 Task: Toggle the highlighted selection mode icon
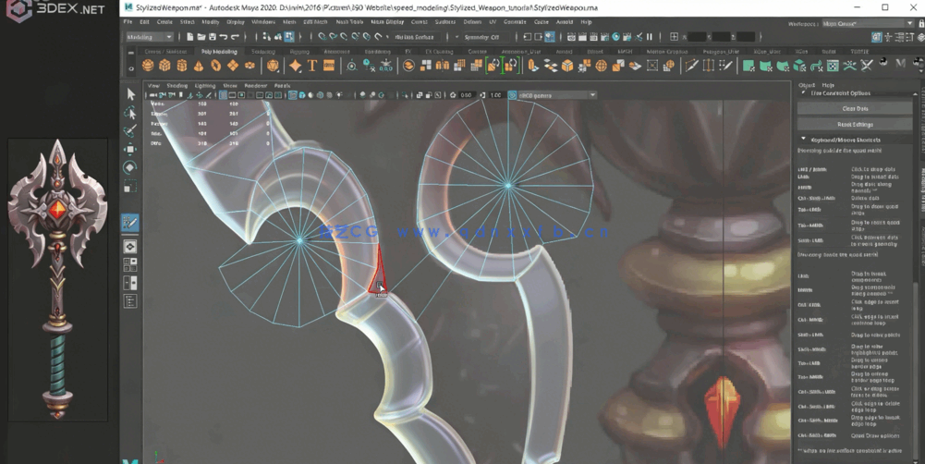289,37
